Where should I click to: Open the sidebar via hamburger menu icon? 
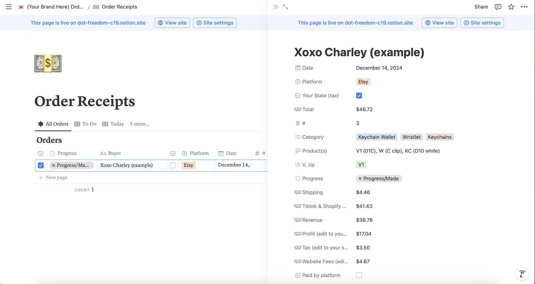pos(9,6)
